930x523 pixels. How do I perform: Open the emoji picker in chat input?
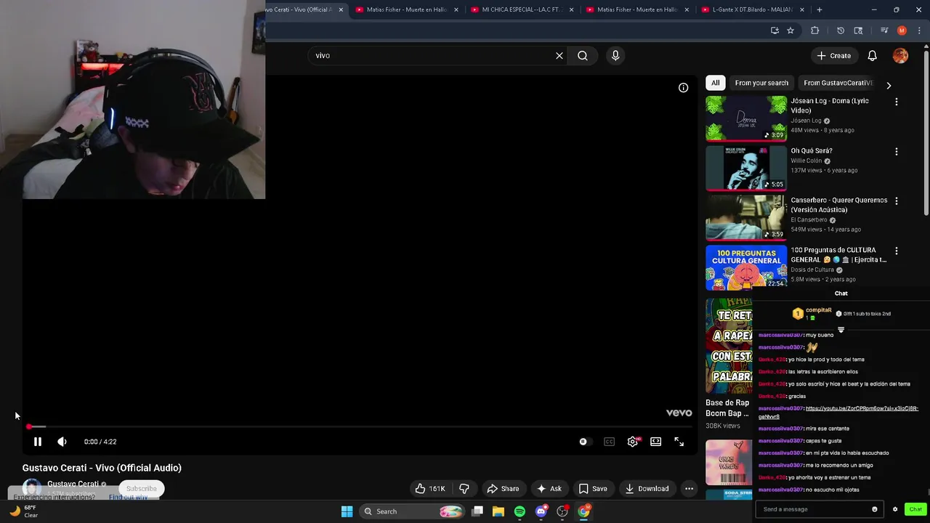tap(875, 509)
